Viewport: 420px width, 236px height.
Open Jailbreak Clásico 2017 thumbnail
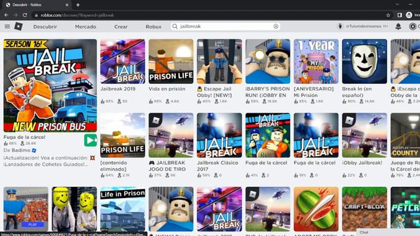pos(219,135)
